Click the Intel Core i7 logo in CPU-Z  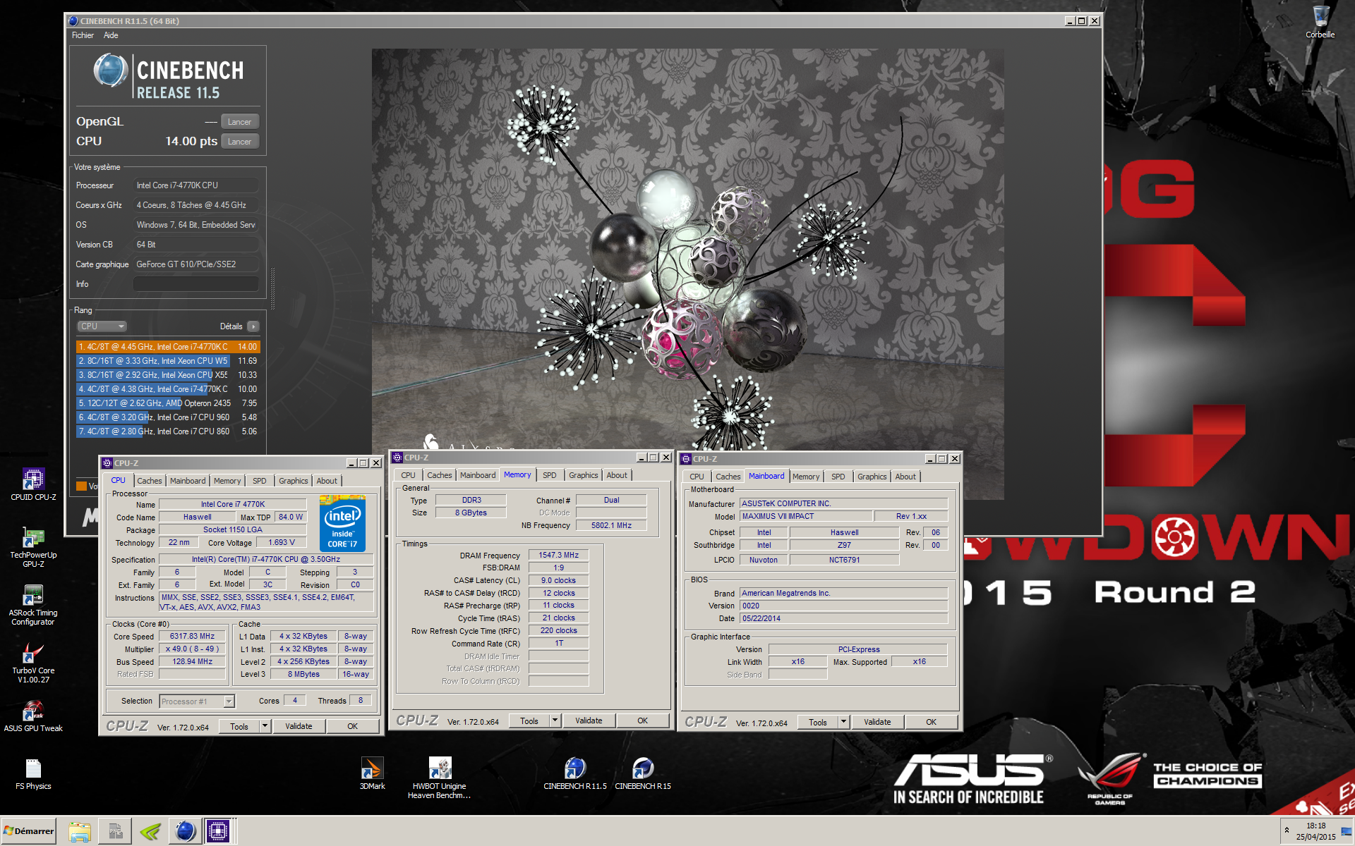click(342, 523)
